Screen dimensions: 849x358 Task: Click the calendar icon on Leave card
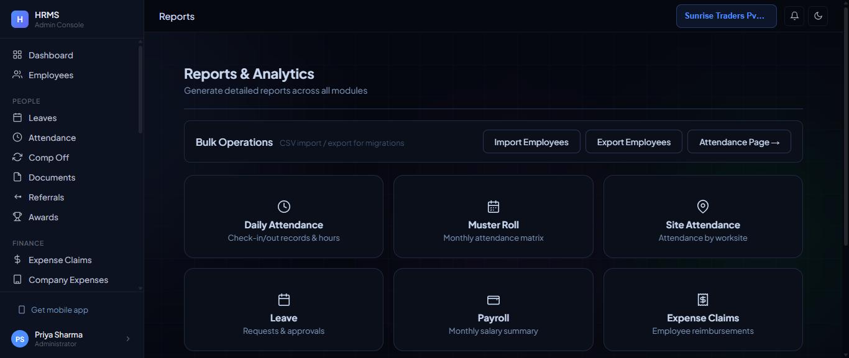tap(283, 300)
